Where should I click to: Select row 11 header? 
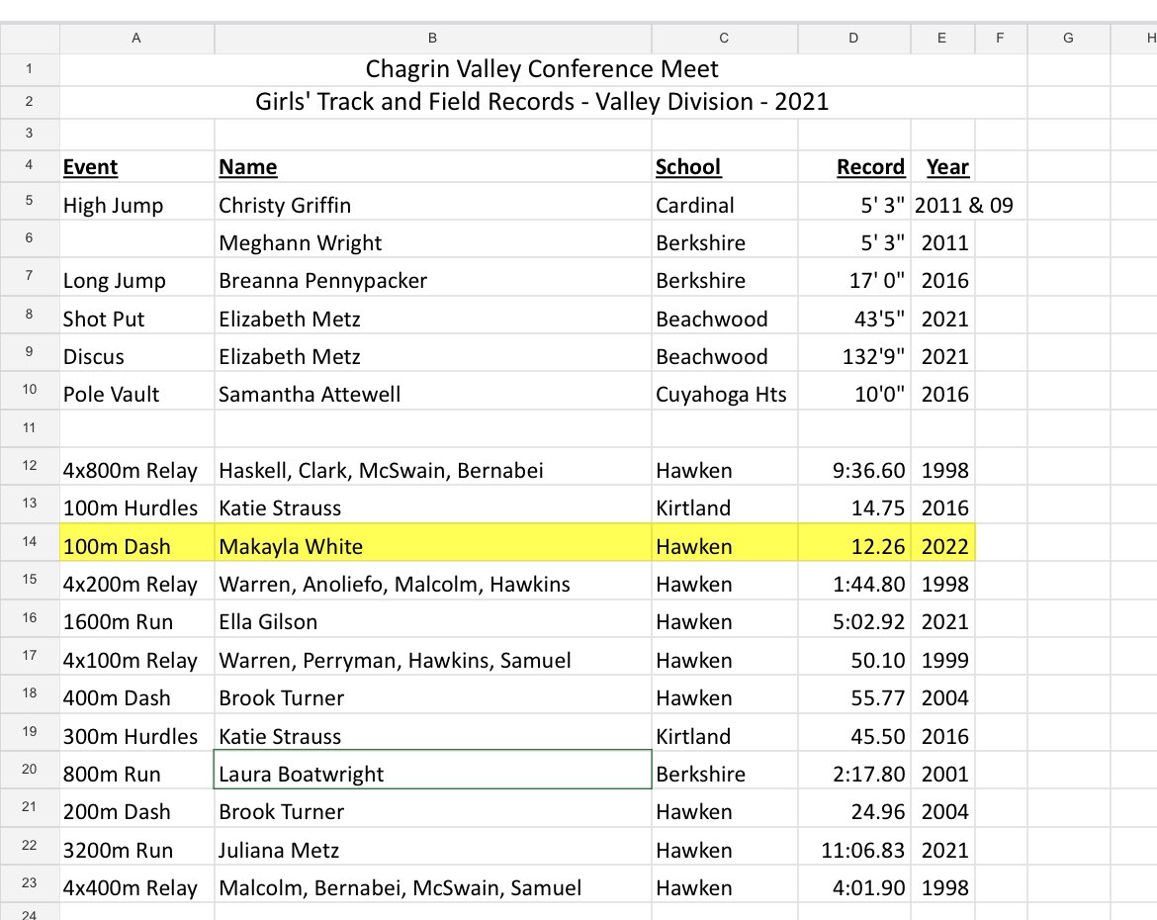point(30,428)
